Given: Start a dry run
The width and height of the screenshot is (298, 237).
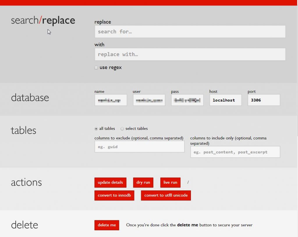Looking at the screenshot, I should [x=143, y=183].
